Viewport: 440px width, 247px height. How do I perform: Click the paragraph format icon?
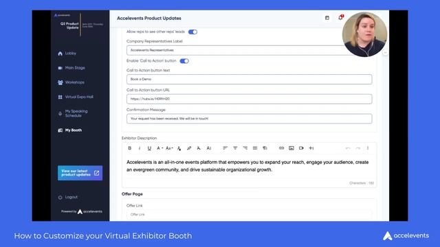tap(265, 148)
